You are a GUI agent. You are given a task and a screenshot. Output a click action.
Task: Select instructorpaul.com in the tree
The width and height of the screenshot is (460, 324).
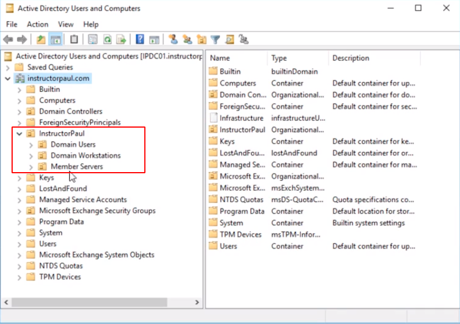pos(58,79)
